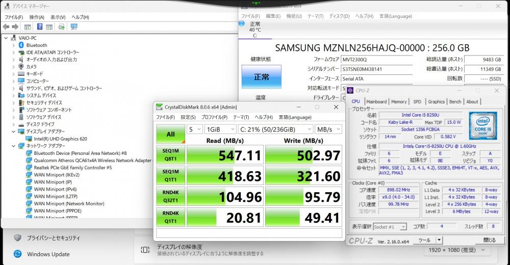Viewport: 510px width, 265px height.
Task: Click the serial number field S3TSNE0M438141
Action: (377, 69)
